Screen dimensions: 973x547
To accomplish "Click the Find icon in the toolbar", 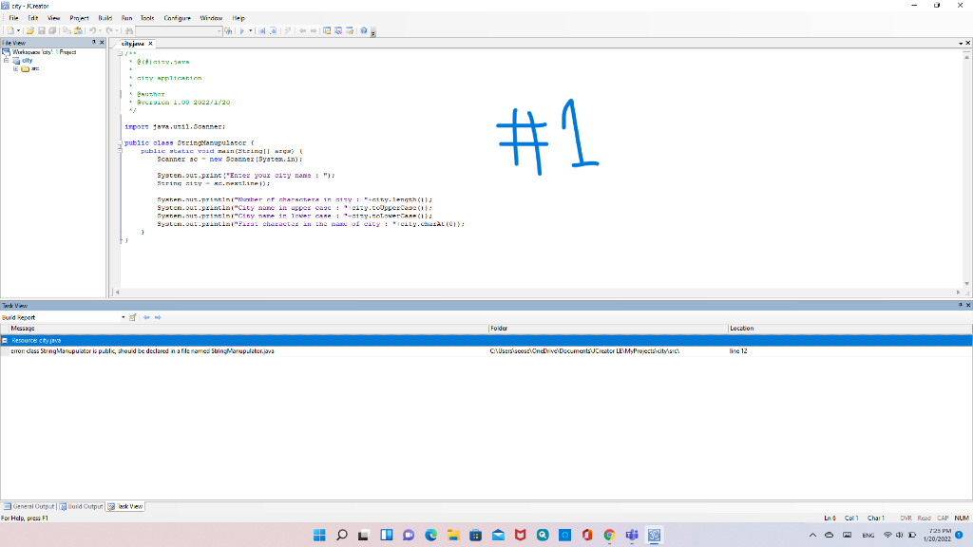I will pyautogui.click(x=128, y=30).
